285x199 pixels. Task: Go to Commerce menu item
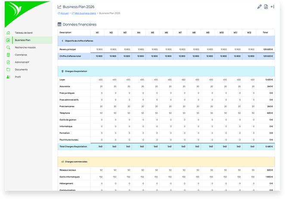pos(21,55)
